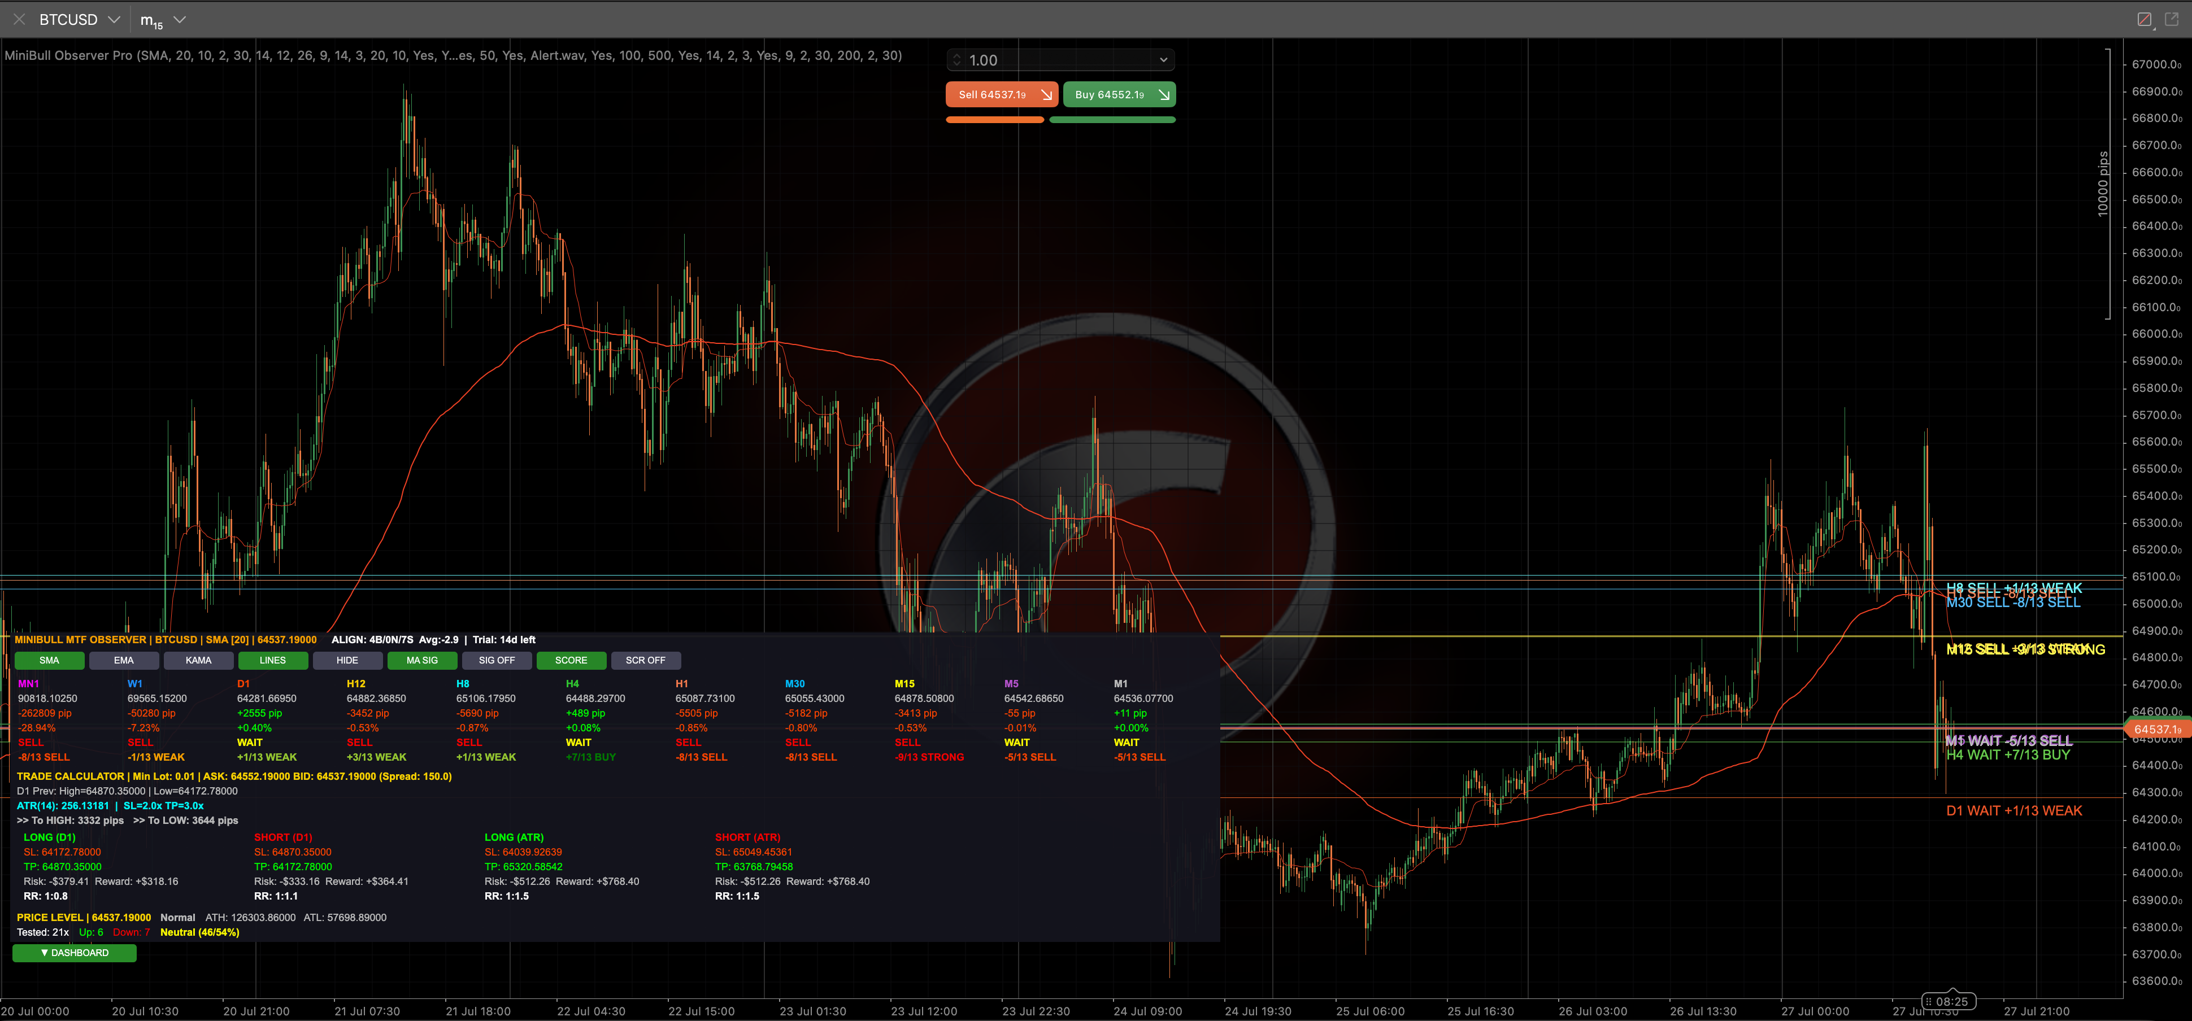Image resolution: width=2192 pixels, height=1021 pixels.
Task: Click the LONG (D1) trade setup label
Action: pos(49,837)
